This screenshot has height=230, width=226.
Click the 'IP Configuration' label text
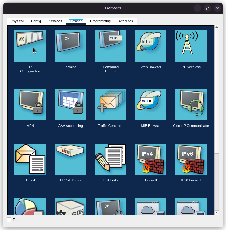tap(30, 69)
